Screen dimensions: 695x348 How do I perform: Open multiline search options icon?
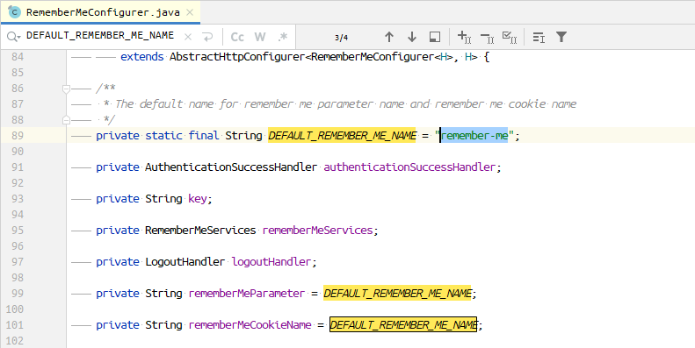[539, 37]
